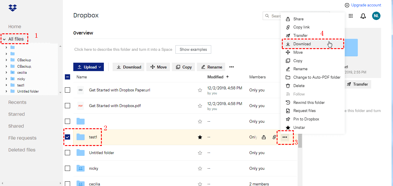Click share icon on test1 row
The image size is (393, 186).
(264, 137)
